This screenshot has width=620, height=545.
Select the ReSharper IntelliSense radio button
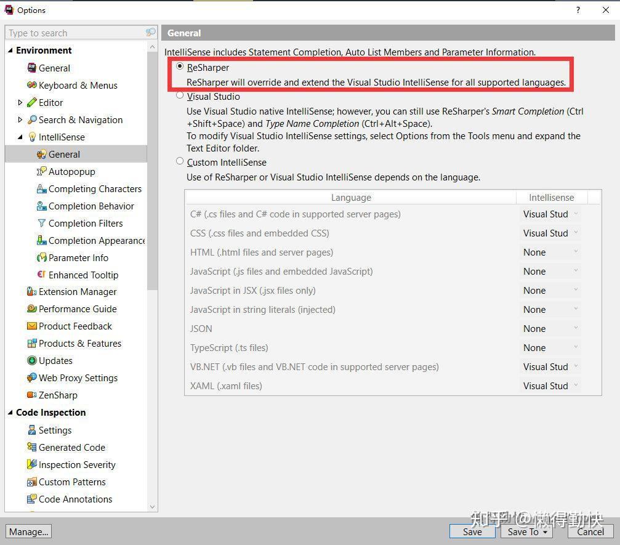click(x=179, y=67)
